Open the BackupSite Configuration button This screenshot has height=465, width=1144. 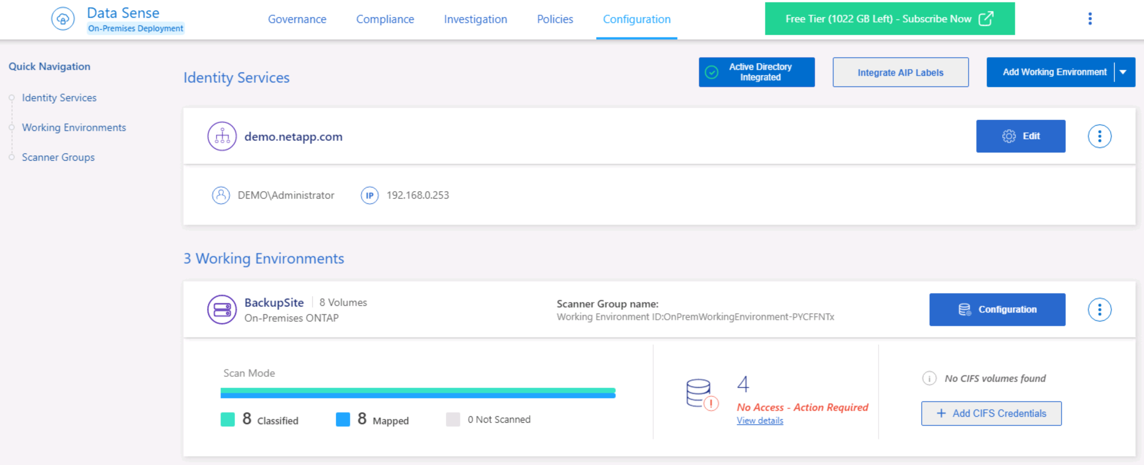pos(997,310)
